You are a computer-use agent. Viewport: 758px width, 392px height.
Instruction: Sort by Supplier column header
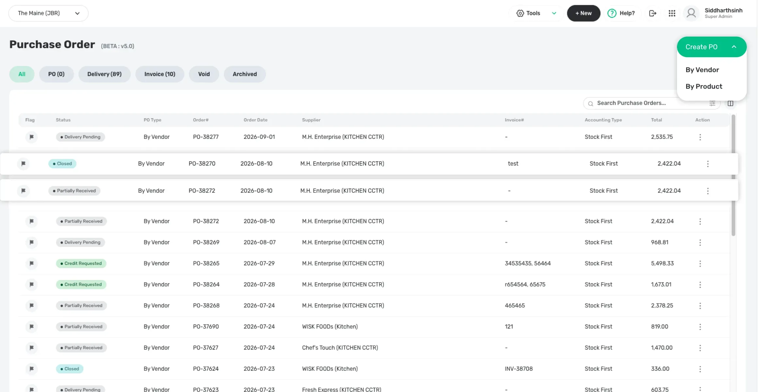311,120
